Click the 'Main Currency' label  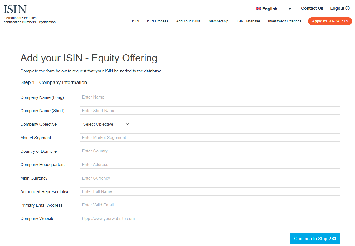click(x=34, y=178)
